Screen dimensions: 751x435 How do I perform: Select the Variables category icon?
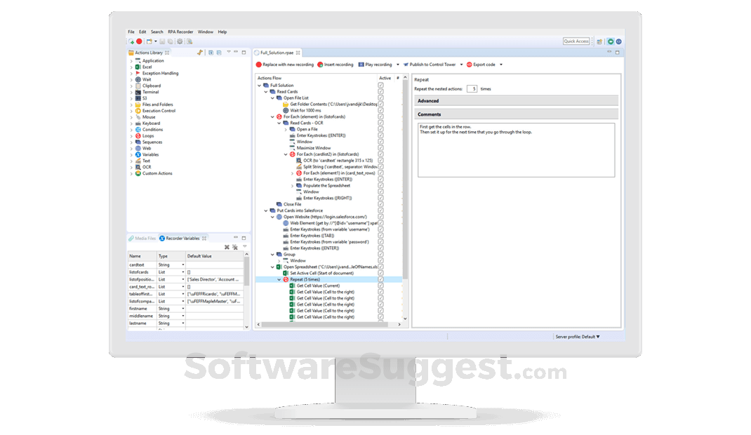pos(138,154)
